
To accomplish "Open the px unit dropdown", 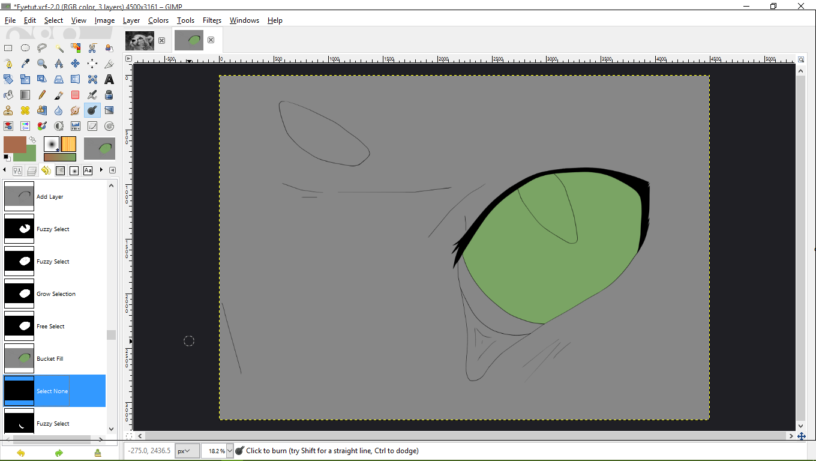I will [x=187, y=451].
